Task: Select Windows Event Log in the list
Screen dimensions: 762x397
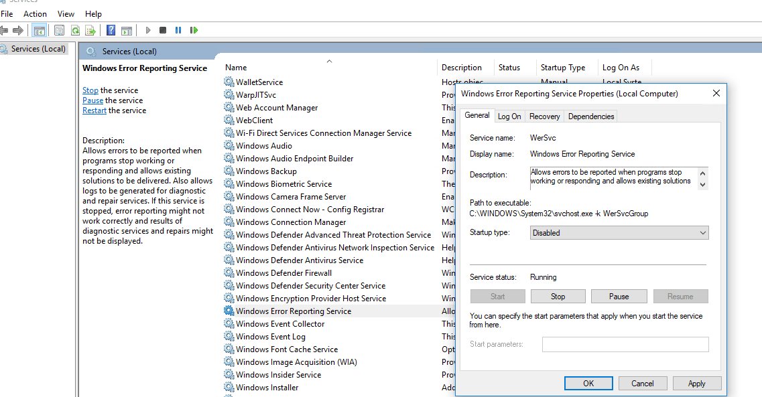Action: 271,337
